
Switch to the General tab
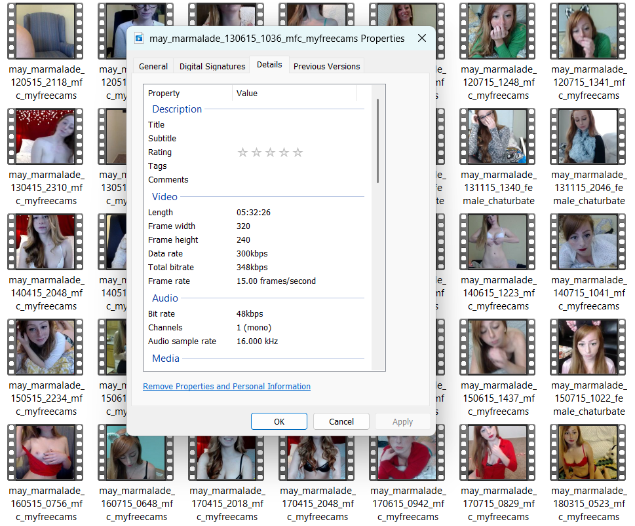click(x=153, y=66)
